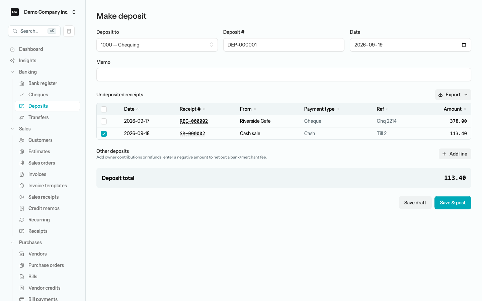The image size is (482, 301).
Task: Open the date picker calendar icon
Action: click(x=464, y=45)
